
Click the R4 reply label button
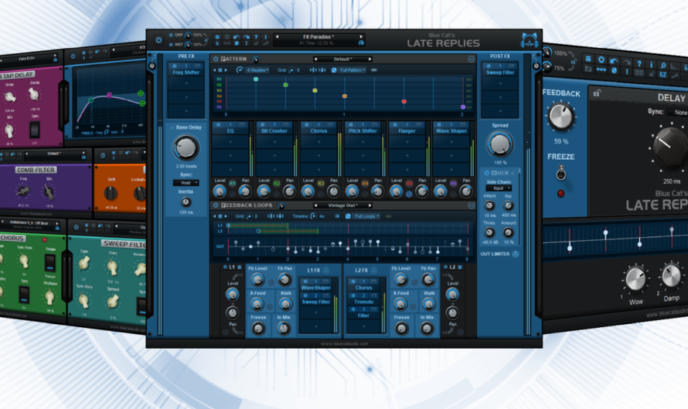pos(365,183)
